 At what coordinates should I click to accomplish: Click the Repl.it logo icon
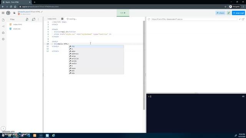click(x=8, y=13)
